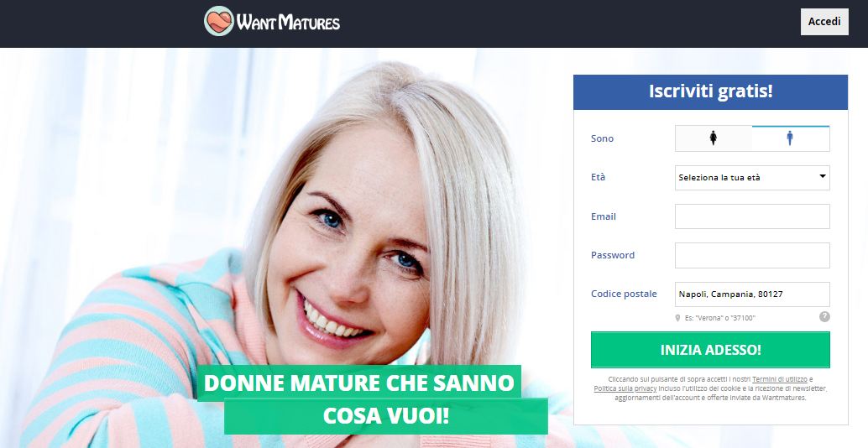Click the 'Iscriviti gratis!' form header
Screen dimensions: 868x448
pyautogui.click(x=710, y=91)
